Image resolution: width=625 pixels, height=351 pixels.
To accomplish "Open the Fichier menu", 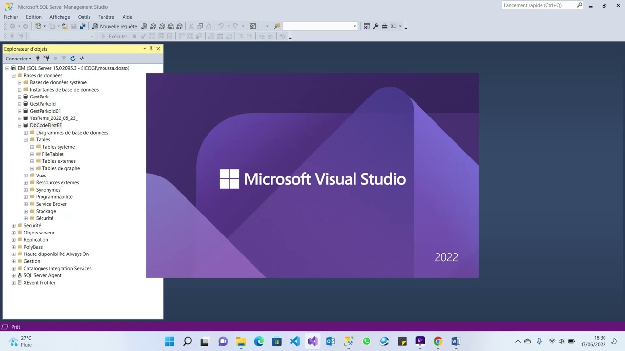I will pyautogui.click(x=11, y=17).
